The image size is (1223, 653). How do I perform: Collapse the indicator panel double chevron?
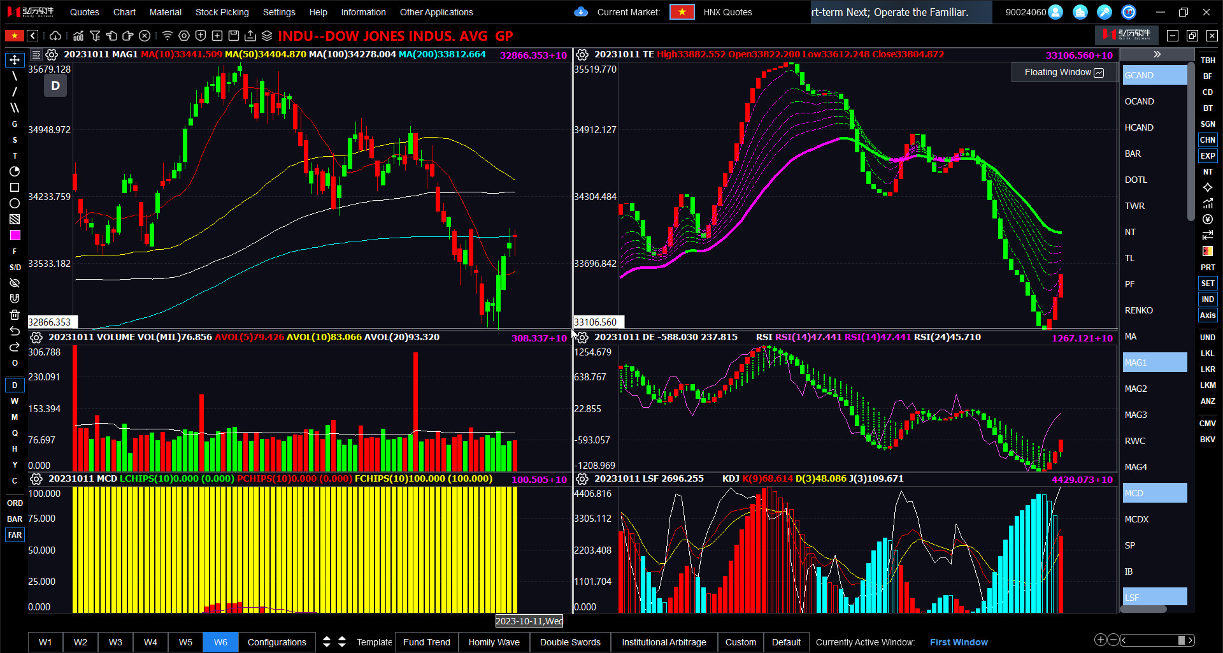1157,54
